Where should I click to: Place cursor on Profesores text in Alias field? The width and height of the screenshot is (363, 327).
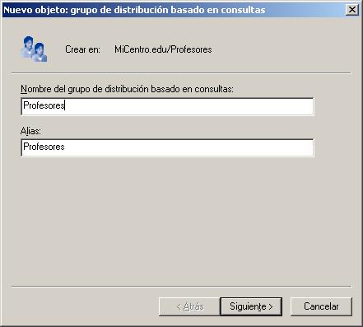44,147
